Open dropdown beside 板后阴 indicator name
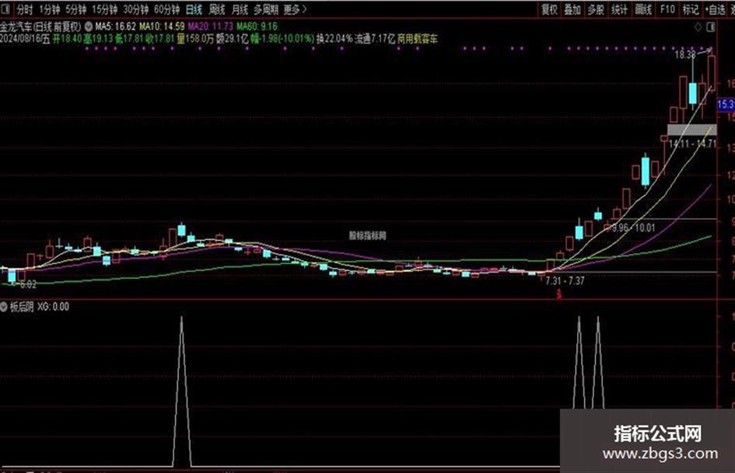 click(4, 307)
